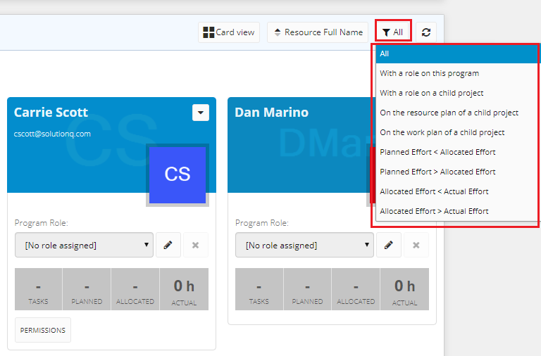Select highlighted 'All' filter option
This screenshot has height=356, width=541.
coord(456,53)
